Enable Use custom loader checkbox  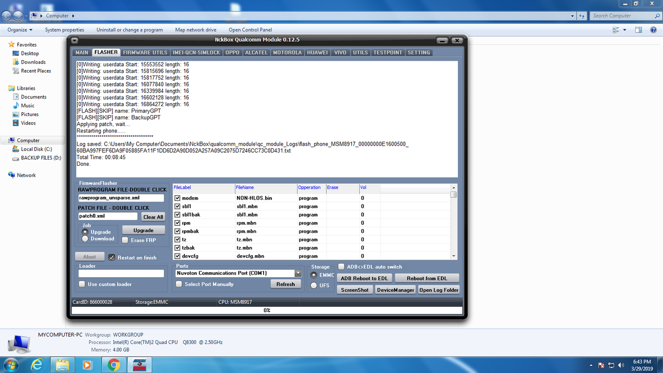pos(82,284)
